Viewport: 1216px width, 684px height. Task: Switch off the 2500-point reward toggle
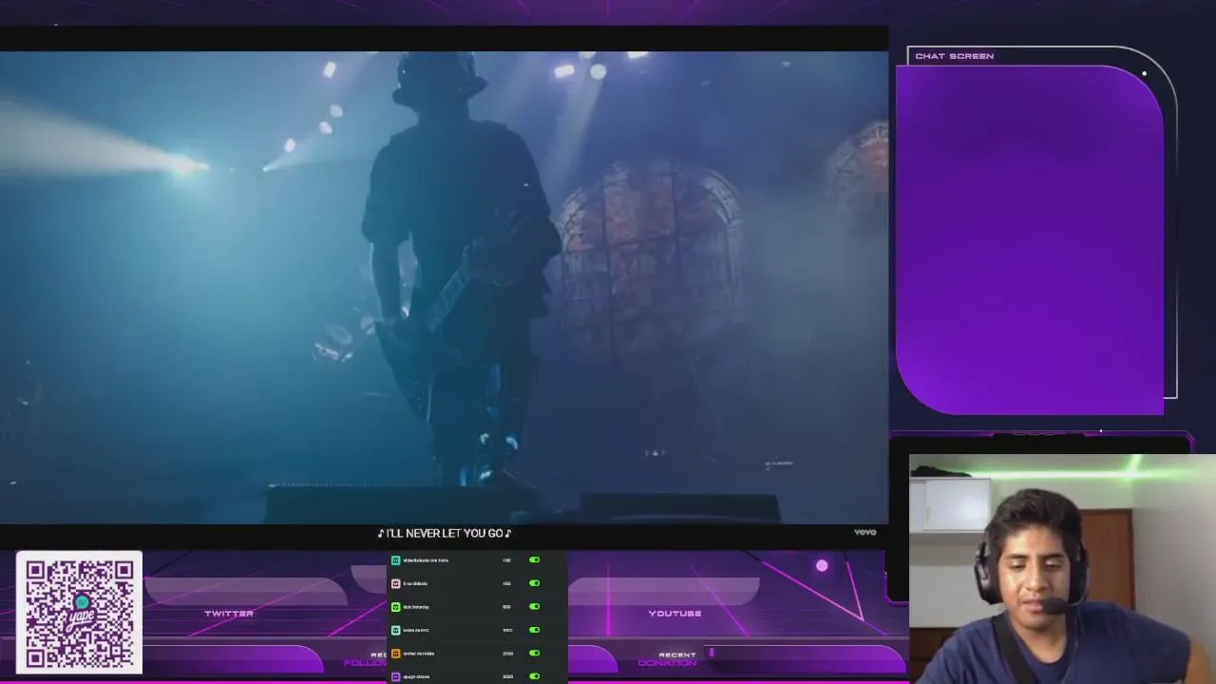pos(534,654)
